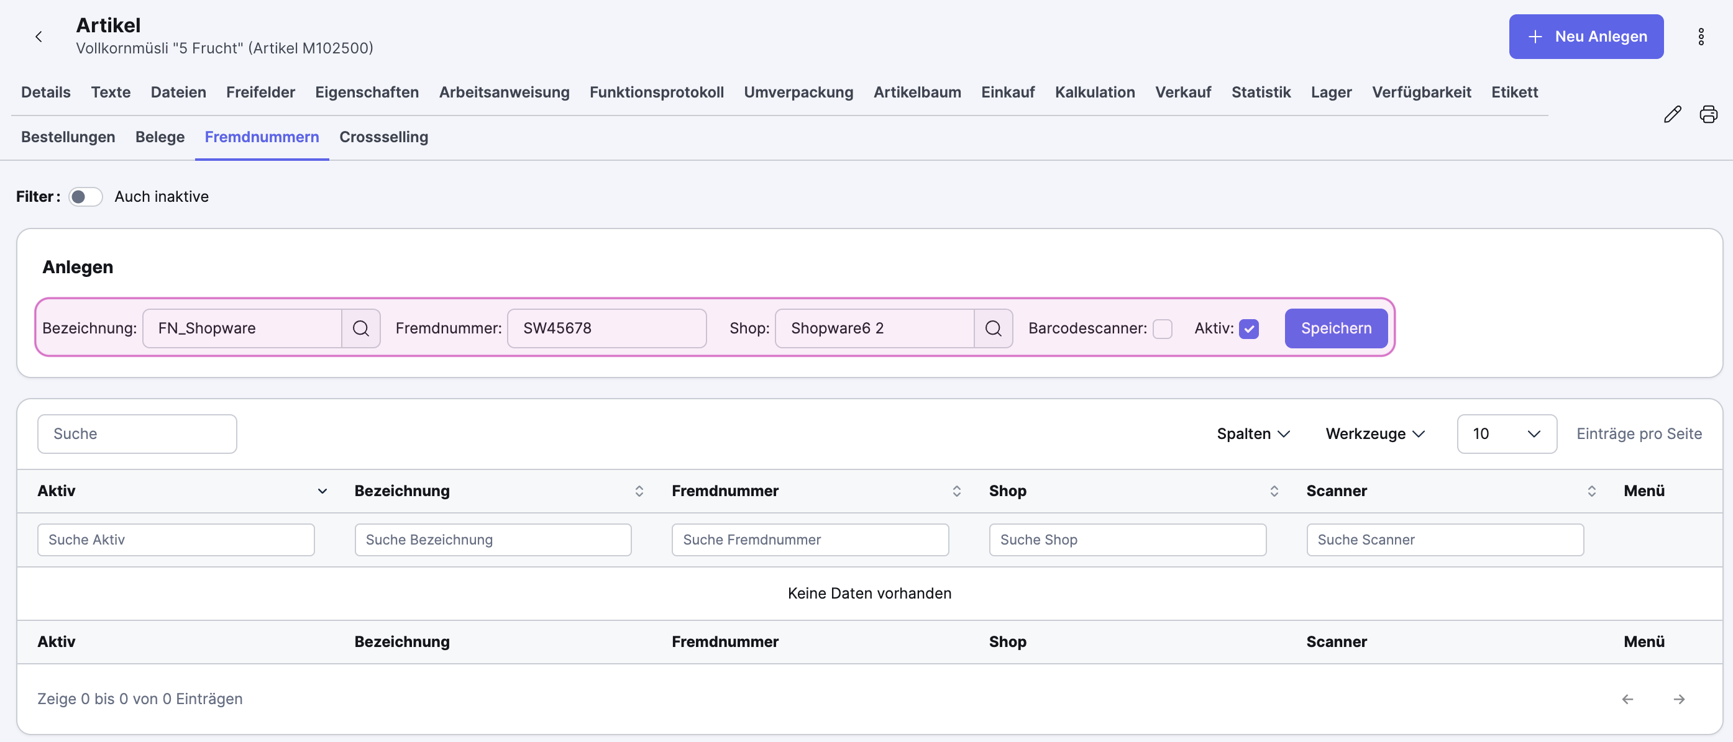
Task: Click the pencil edit icon
Action: (1671, 114)
